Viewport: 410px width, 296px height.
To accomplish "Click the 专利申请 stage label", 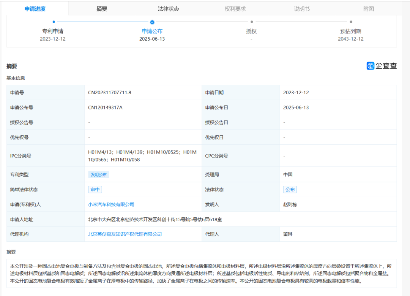I will 53,31.
